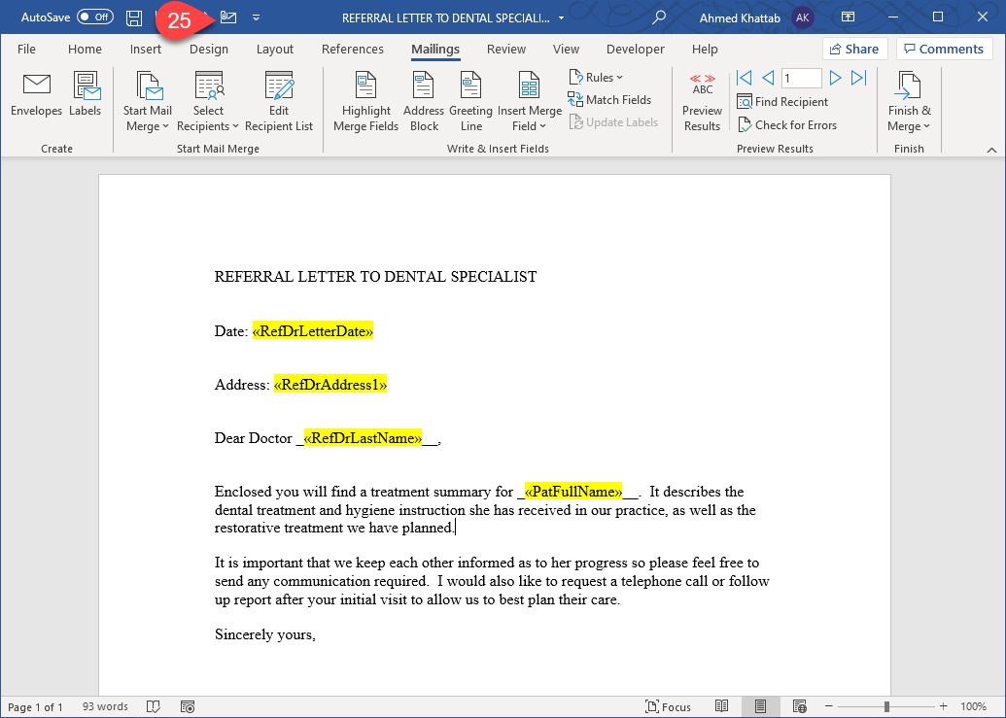This screenshot has width=1006, height=718.
Task: Select the Mailings tab
Action: point(435,50)
